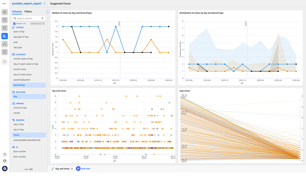Image resolution: width=306 pixels, height=176 pixels.
Task: Collapse the ID column group
Action: tap(17, 147)
